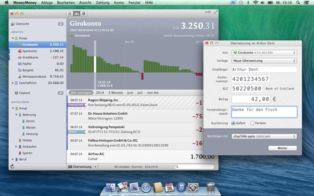
Task: Click the Betrag amount input field
Action: click(x=251, y=99)
